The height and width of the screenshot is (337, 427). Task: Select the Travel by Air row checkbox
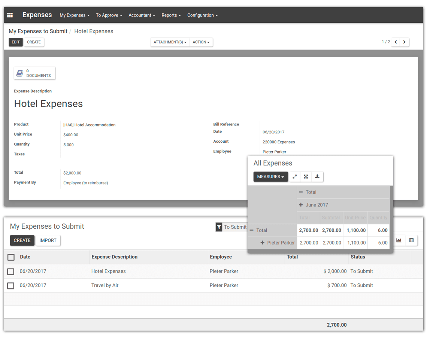(10, 285)
